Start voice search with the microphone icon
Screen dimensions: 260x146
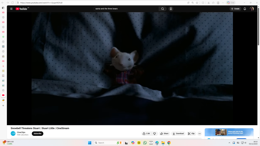(171, 9)
